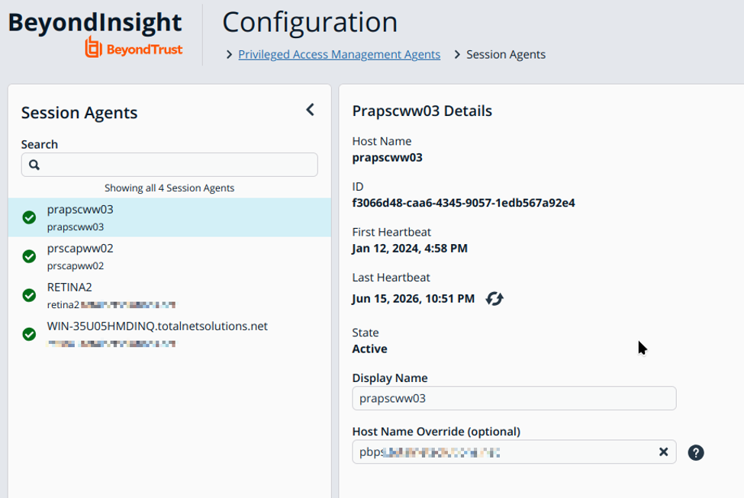Click the BeyondInsight product title

[x=95, y=22]
